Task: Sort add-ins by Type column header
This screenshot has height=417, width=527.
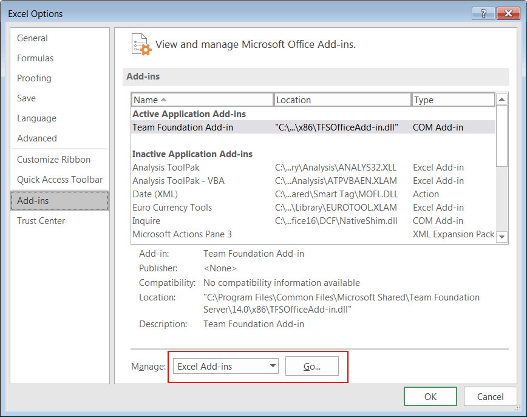Action: click(454, 100)
